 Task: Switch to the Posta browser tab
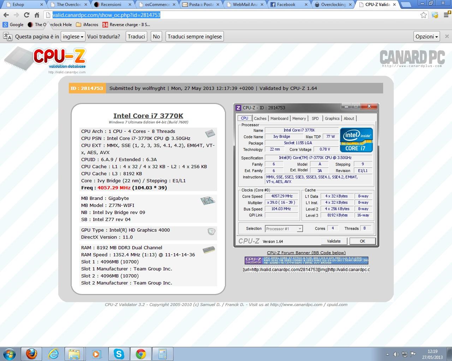pyautogui.click(x=201, y=5)
